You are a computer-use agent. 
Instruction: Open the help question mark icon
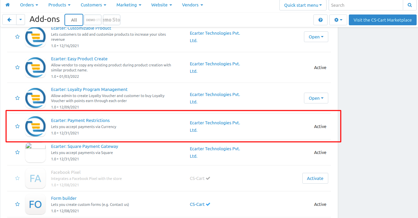[x=320, y=20]
